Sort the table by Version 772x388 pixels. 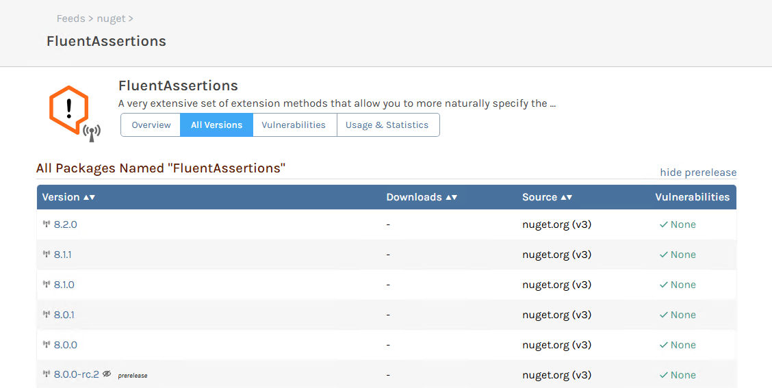(68, 197)
